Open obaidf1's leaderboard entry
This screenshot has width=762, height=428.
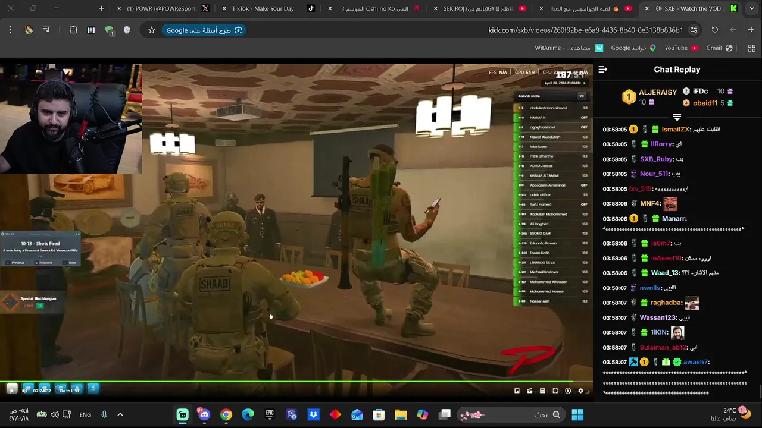click(708, 103)
